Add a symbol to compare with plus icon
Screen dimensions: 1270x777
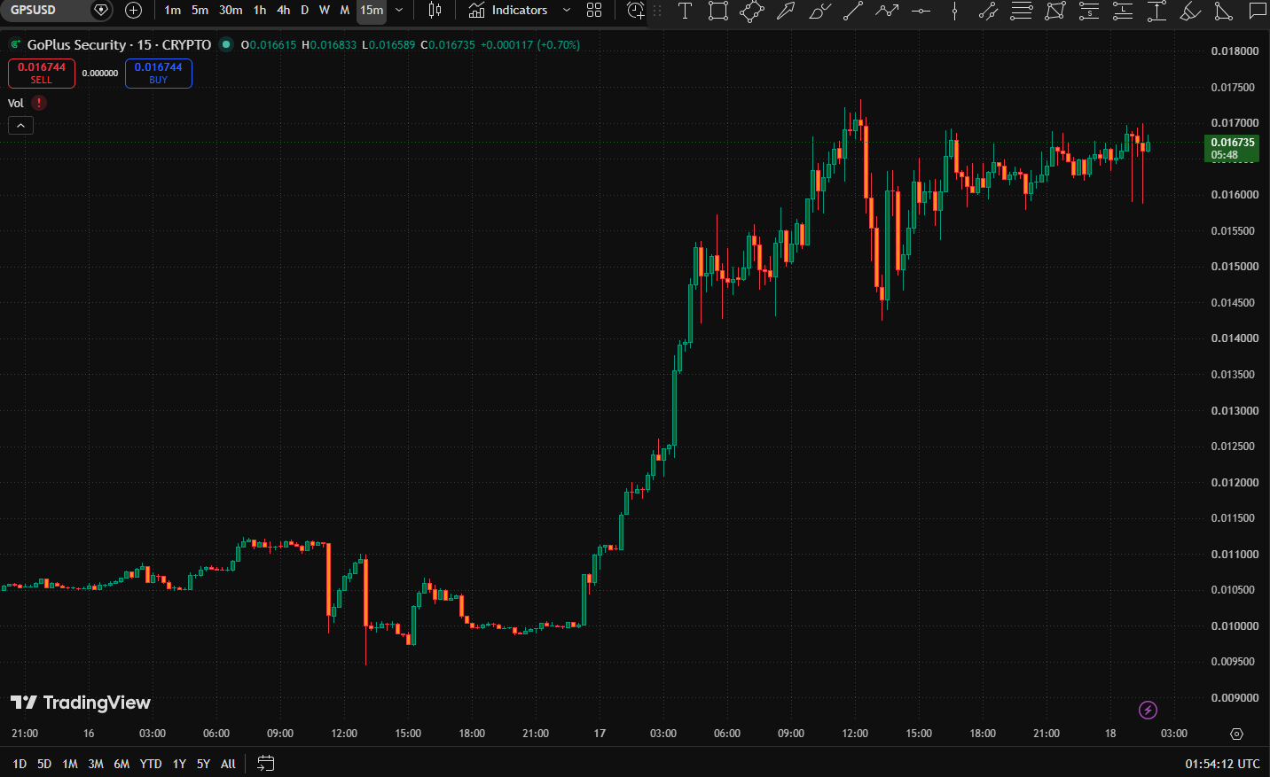[x=134, y=11]
